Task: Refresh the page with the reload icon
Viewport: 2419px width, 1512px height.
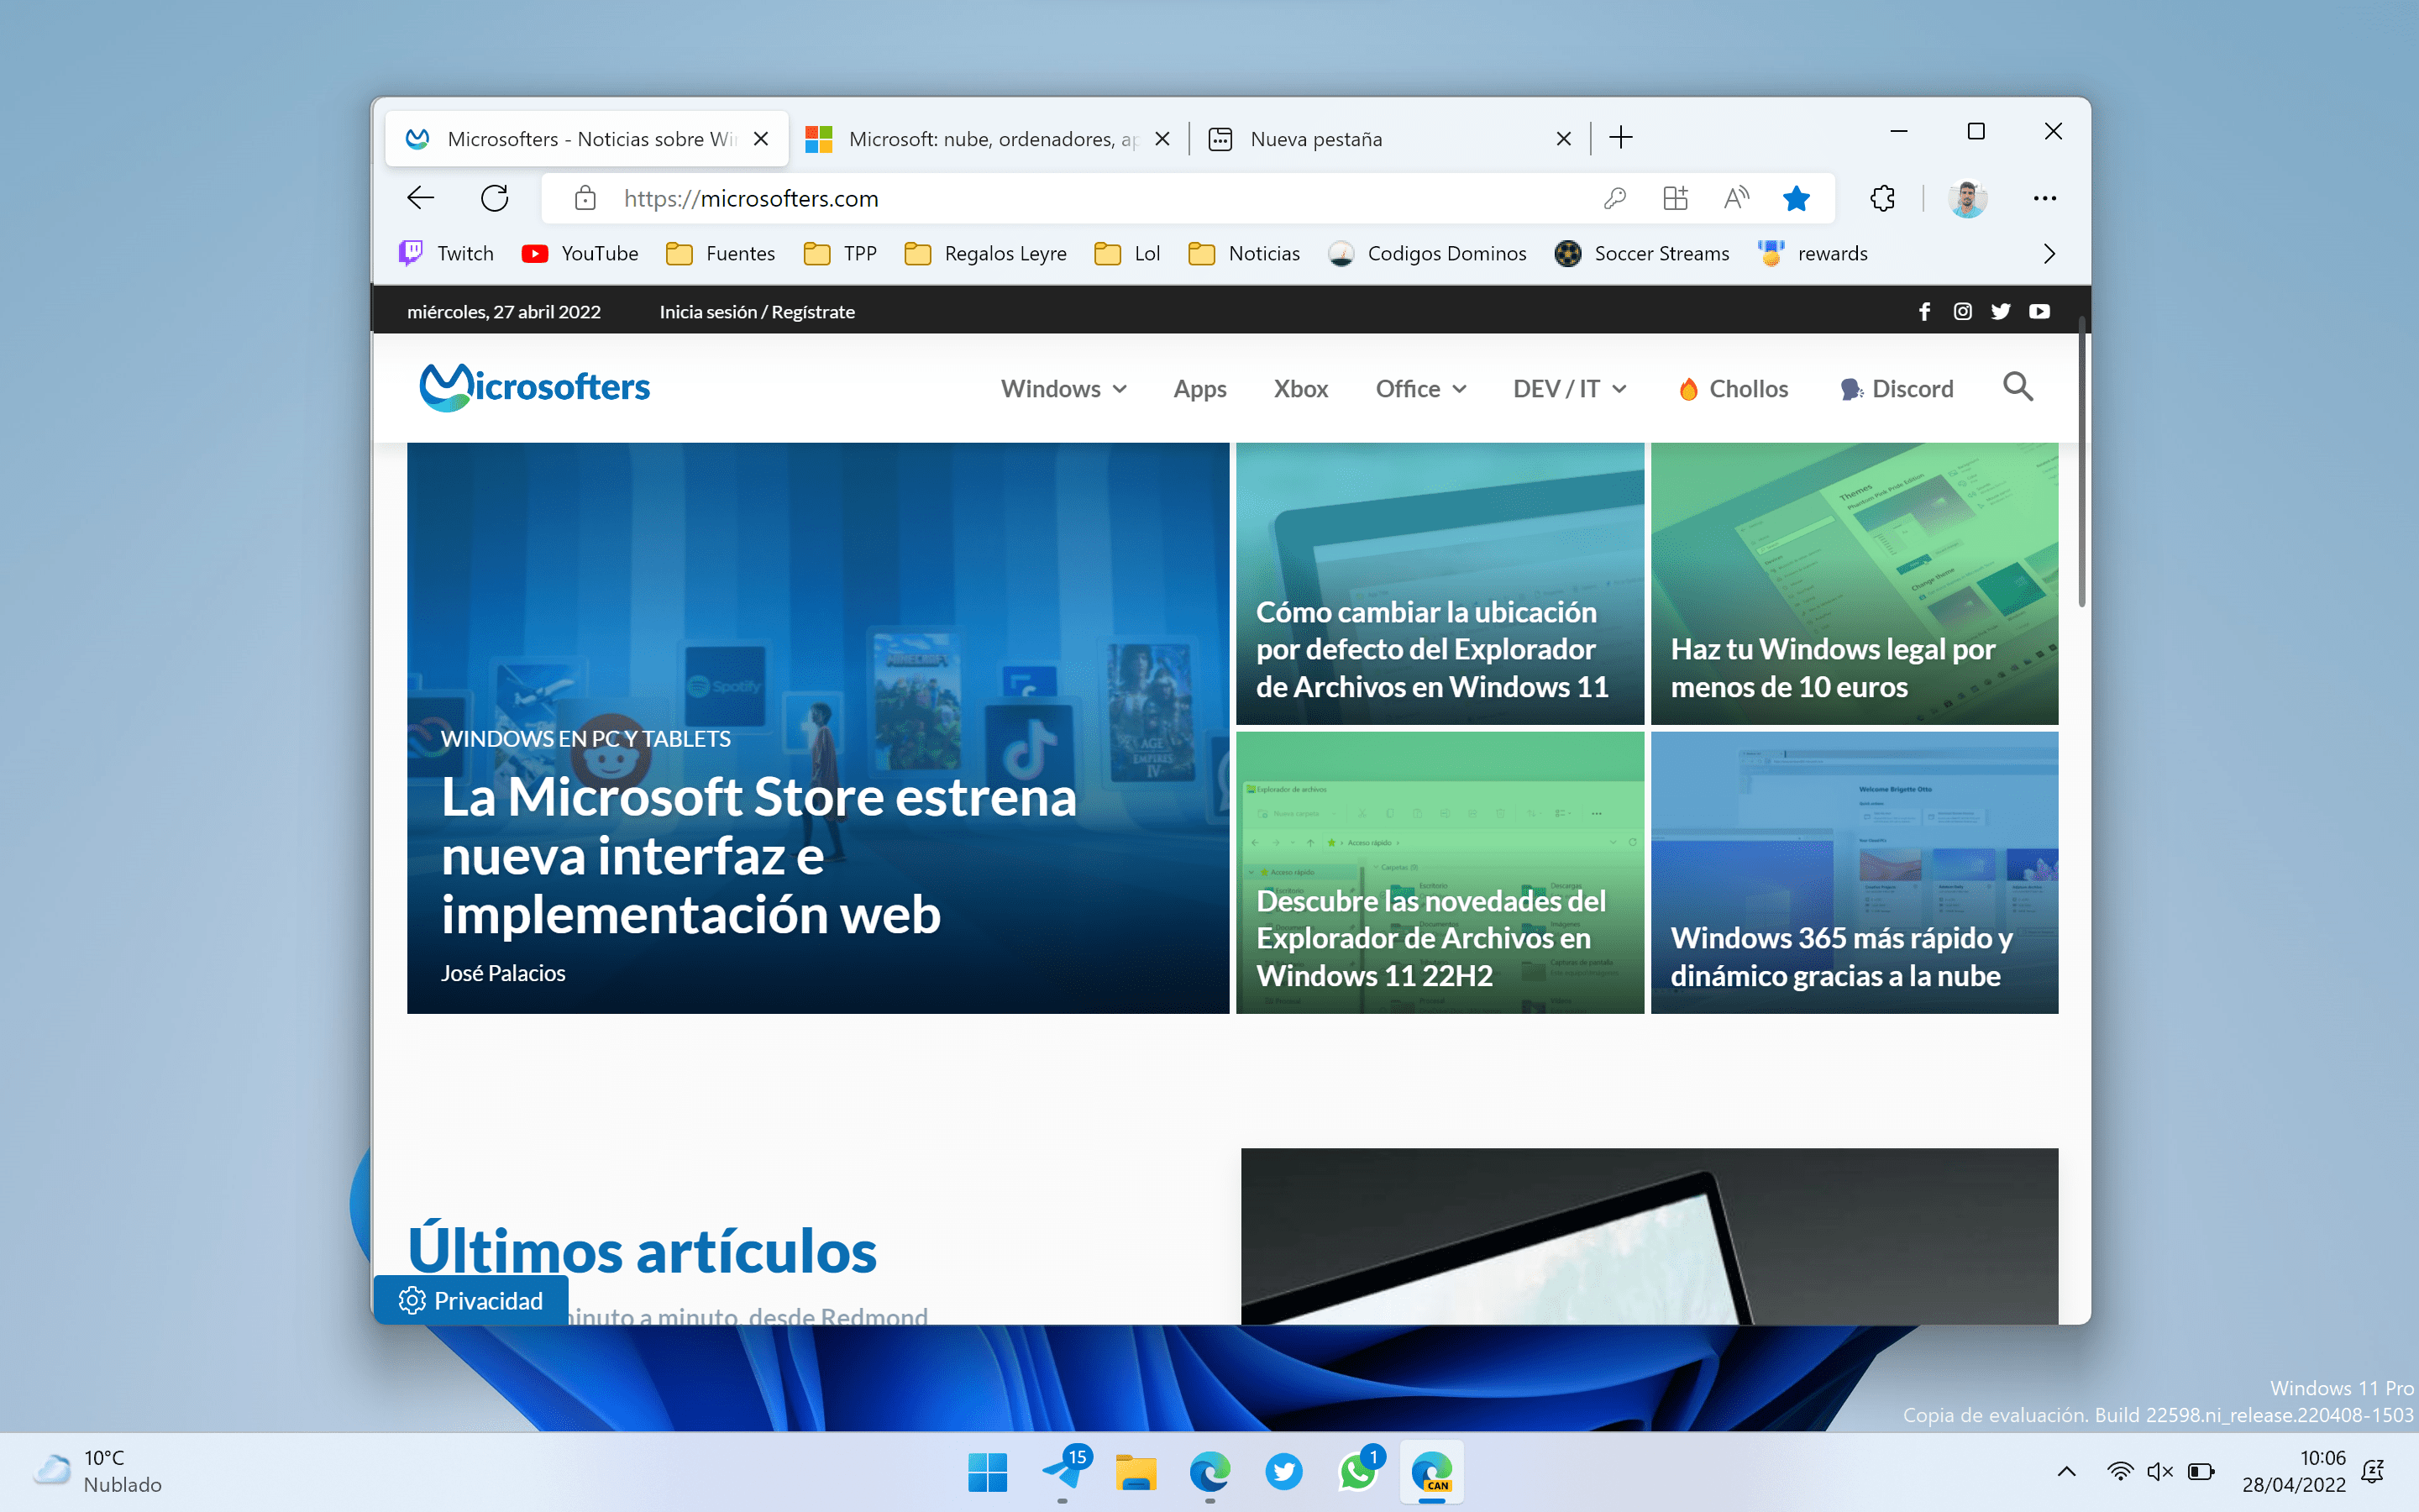Action: (494, 198)
